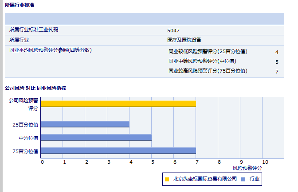Viewport: 298px width, 192px height.
Task: Click the 行业 legend text
Action: click(x=255, y=179)
